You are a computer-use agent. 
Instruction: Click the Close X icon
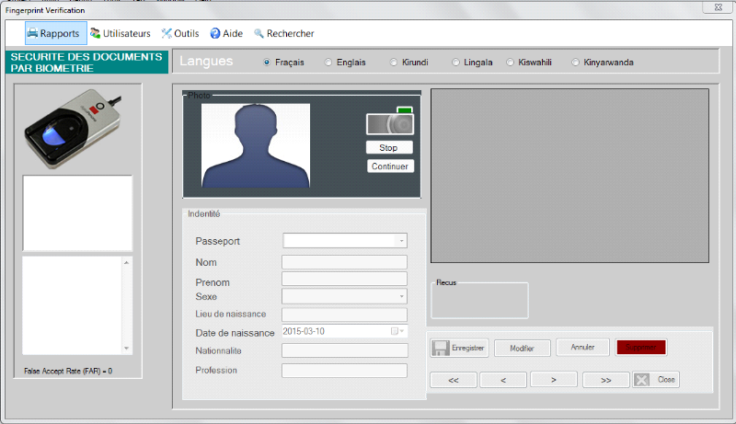click(x=642, y=380)
